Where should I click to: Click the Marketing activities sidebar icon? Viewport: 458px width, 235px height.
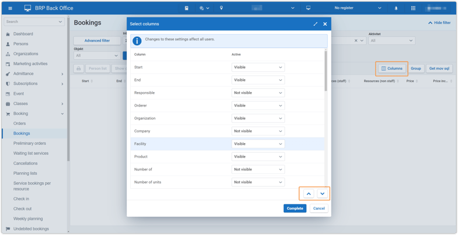pyautogui.click(x=8, y=64)
